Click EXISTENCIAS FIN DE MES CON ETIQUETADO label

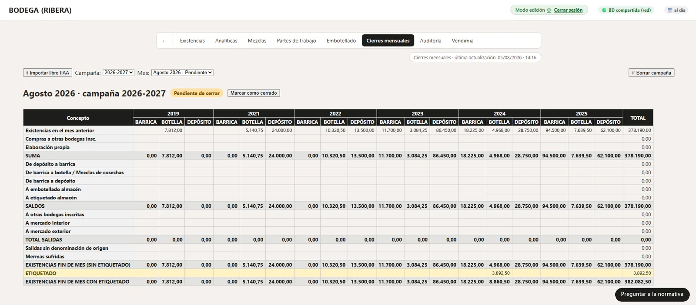[77, 282]
